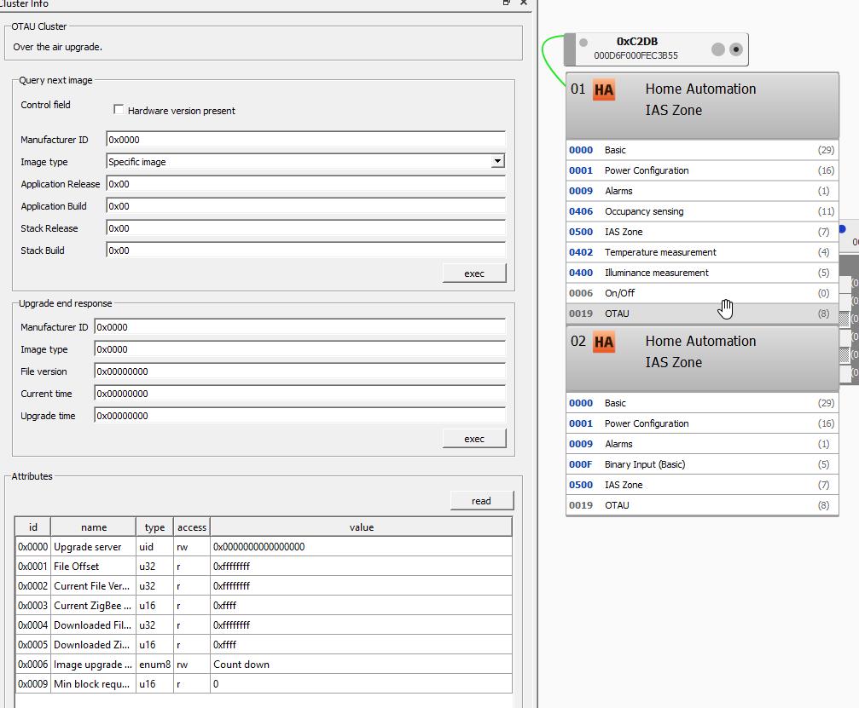
Task: Select the Min block requ... attribute row
Action: point(264,684)
